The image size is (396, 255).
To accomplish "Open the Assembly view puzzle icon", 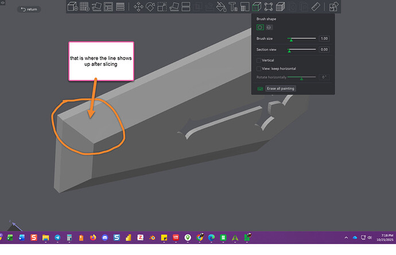I will pyautogui.click(x=333, y=7).
